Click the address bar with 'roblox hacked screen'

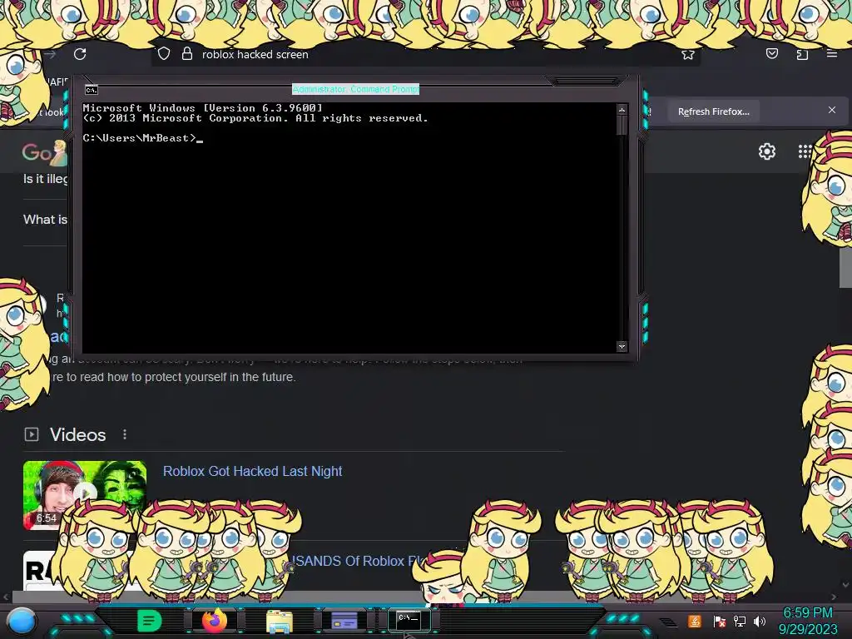(425, 54)
